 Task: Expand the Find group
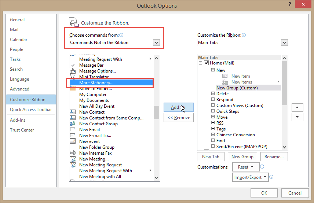click(x=213, y=140)
